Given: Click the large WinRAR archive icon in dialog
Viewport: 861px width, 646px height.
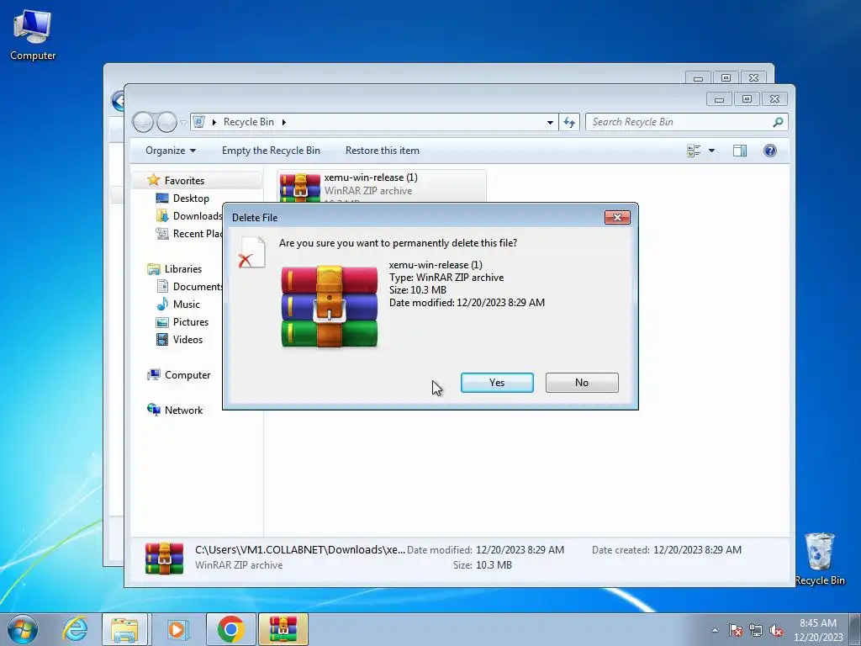Looking at the screenshot, I should pos(330,306).
